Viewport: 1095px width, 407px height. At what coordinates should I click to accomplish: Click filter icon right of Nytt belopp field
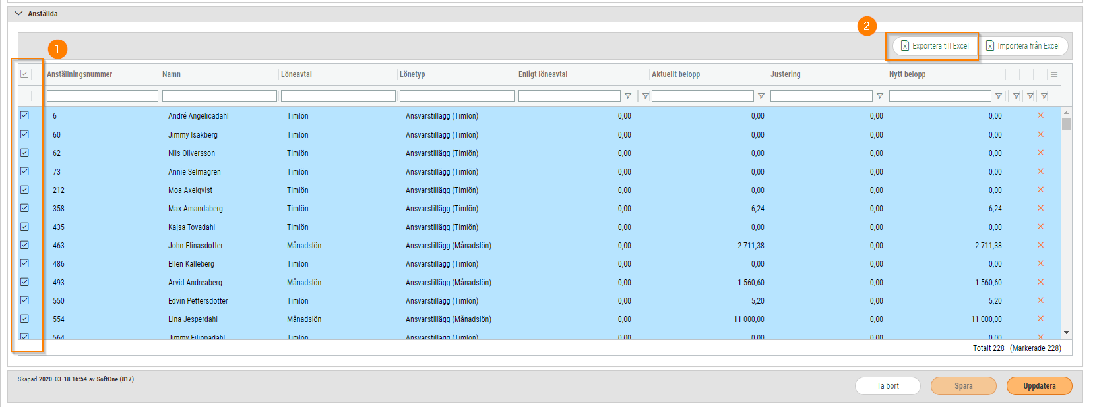point(999,96)
